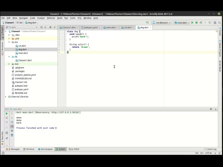Viewport: 223px width, 167px height.
Task: Click LF line separator in status bar
Action: click(x=202, y=153)
